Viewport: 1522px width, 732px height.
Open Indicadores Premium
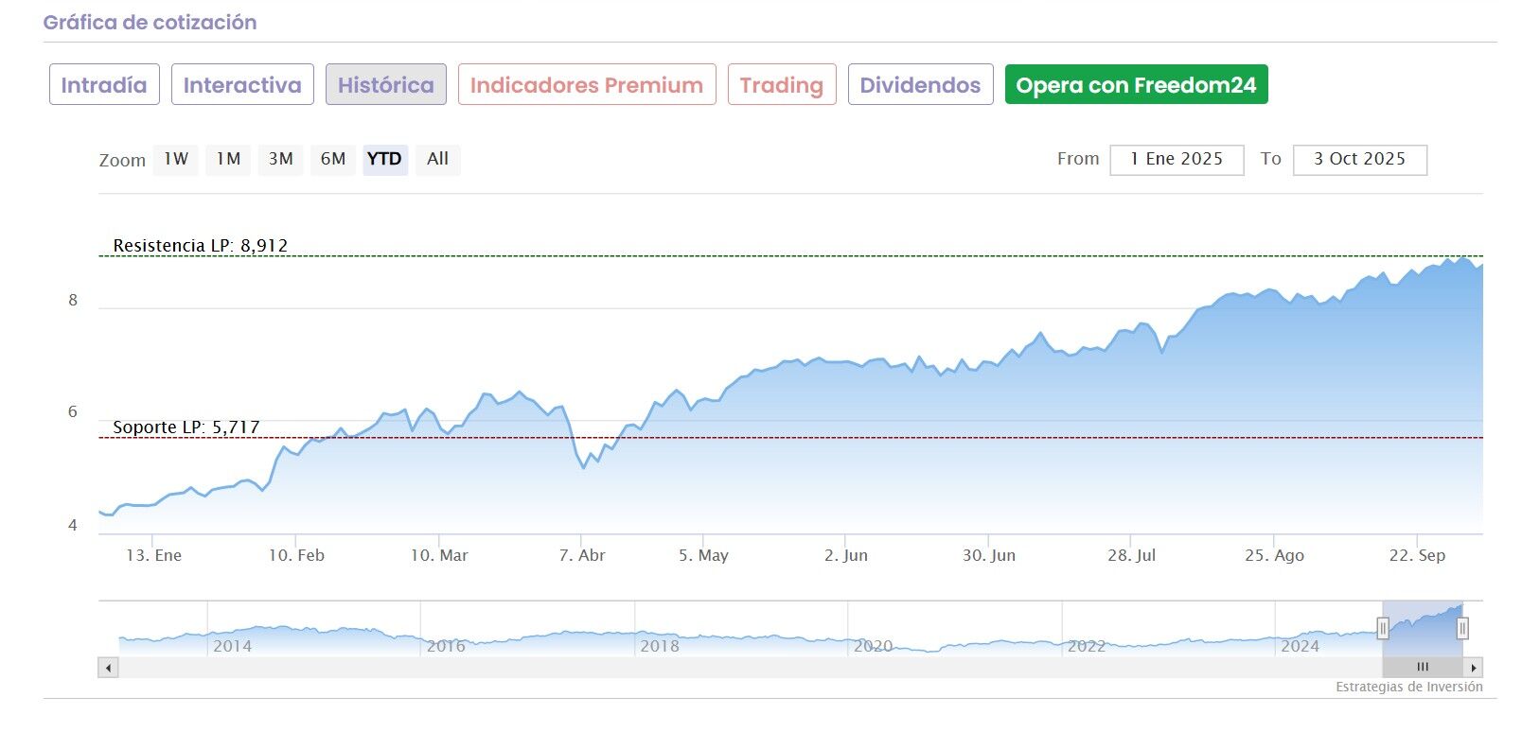click(587, 85)
